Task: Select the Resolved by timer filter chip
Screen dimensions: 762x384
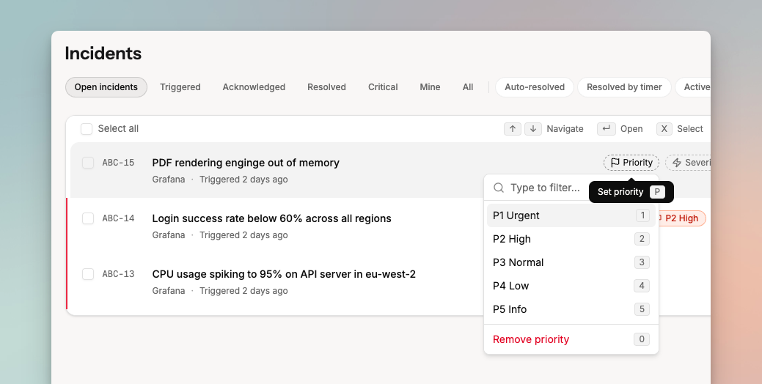Action: [x=624, y=87]
